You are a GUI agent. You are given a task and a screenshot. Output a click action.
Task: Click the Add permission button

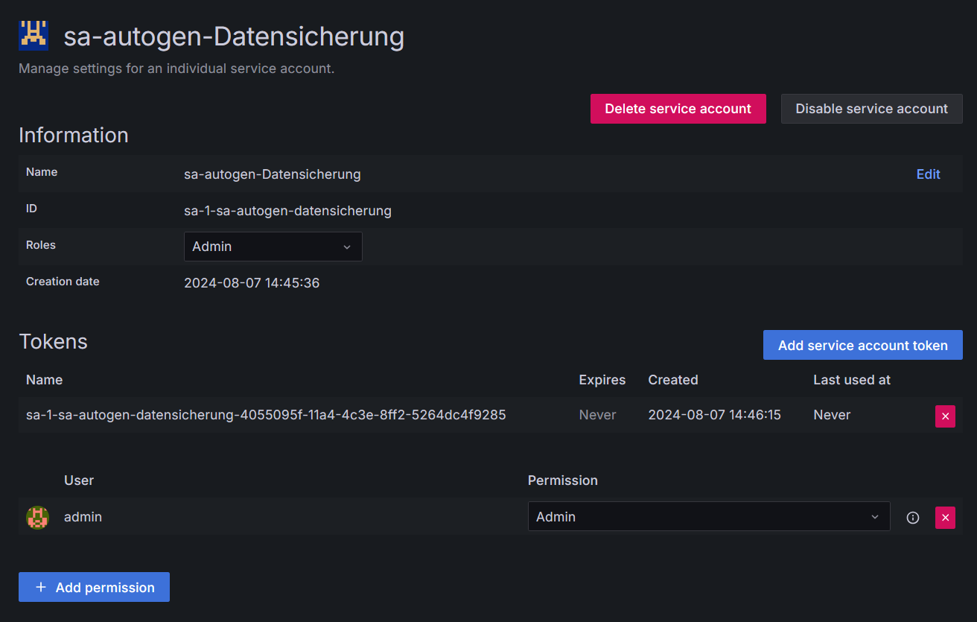[x=94, y=587]
